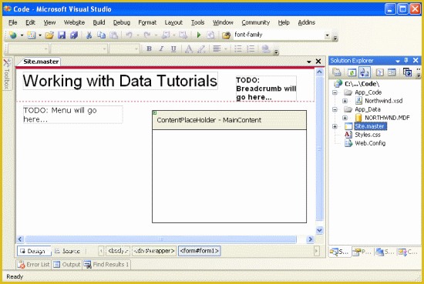424x284 pixels.
Task: Click the Copy icon in toolbar
Action: (x=102, y=35)
